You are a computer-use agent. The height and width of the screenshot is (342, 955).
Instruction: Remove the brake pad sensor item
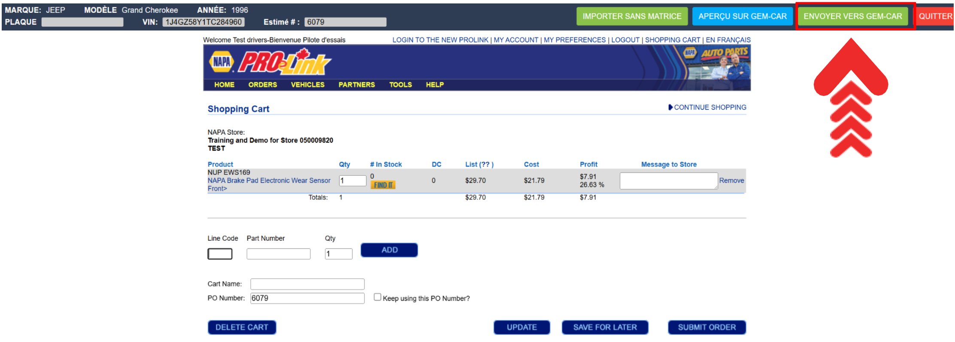[731, 180]
